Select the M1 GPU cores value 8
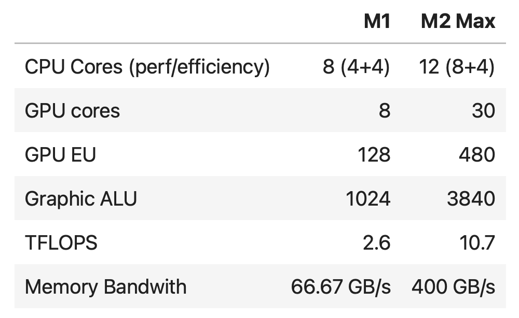 coord(384,111)
